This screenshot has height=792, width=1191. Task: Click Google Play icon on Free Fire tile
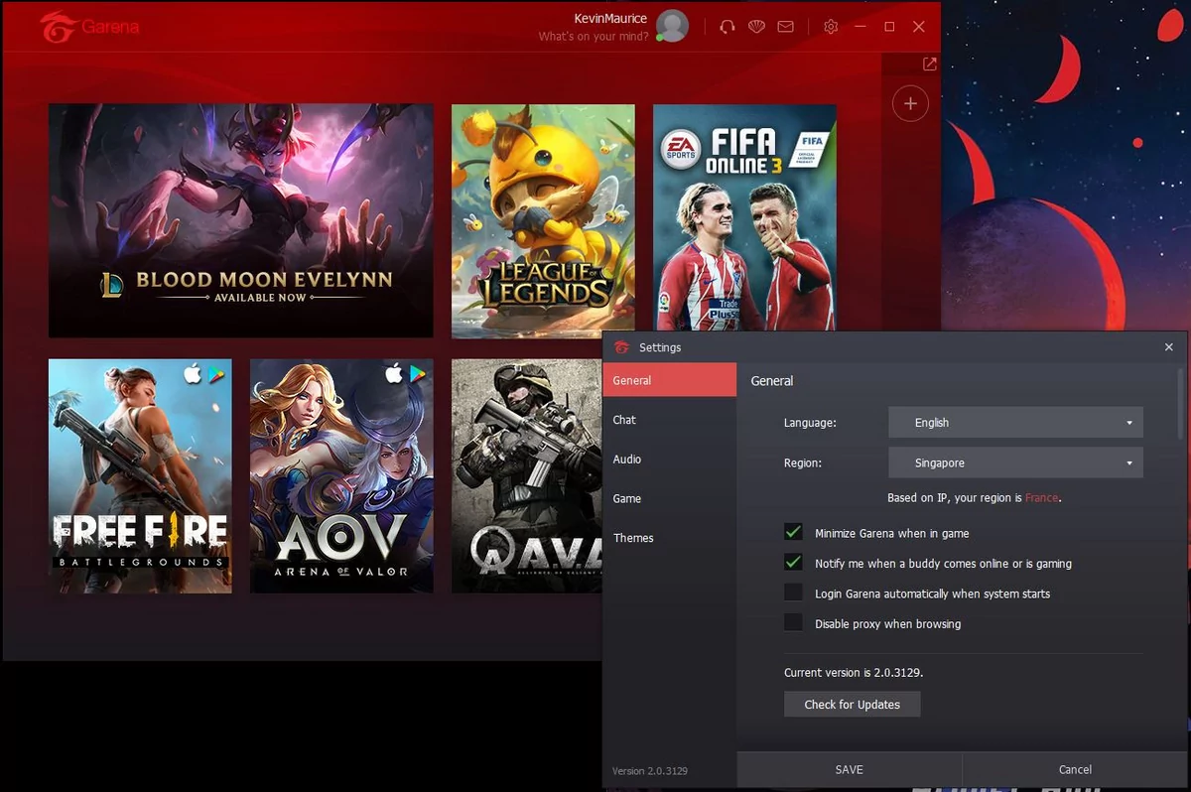click(216, 374)
